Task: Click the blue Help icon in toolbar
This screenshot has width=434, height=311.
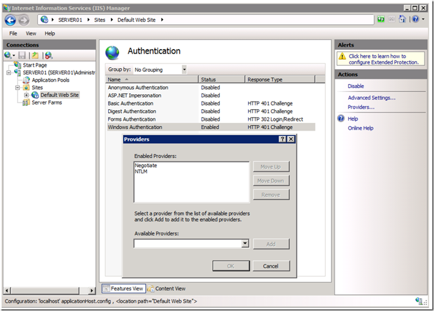Action: click(x=415, y=20)
